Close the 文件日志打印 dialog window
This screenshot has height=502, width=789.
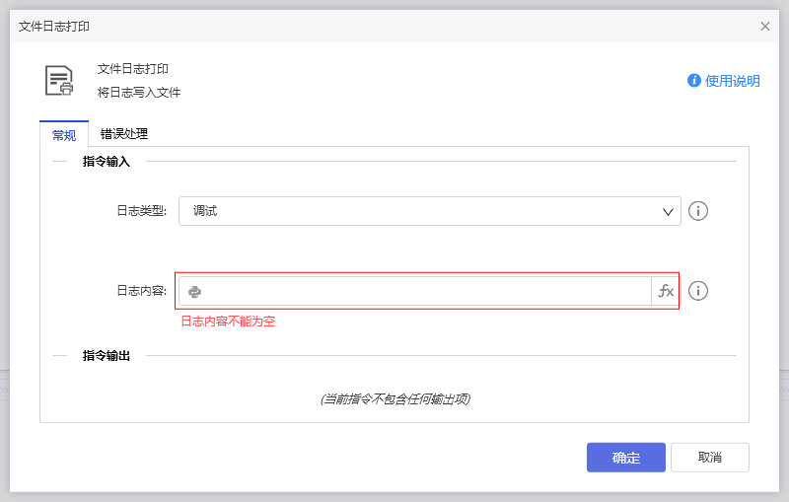tap(765, 27)
